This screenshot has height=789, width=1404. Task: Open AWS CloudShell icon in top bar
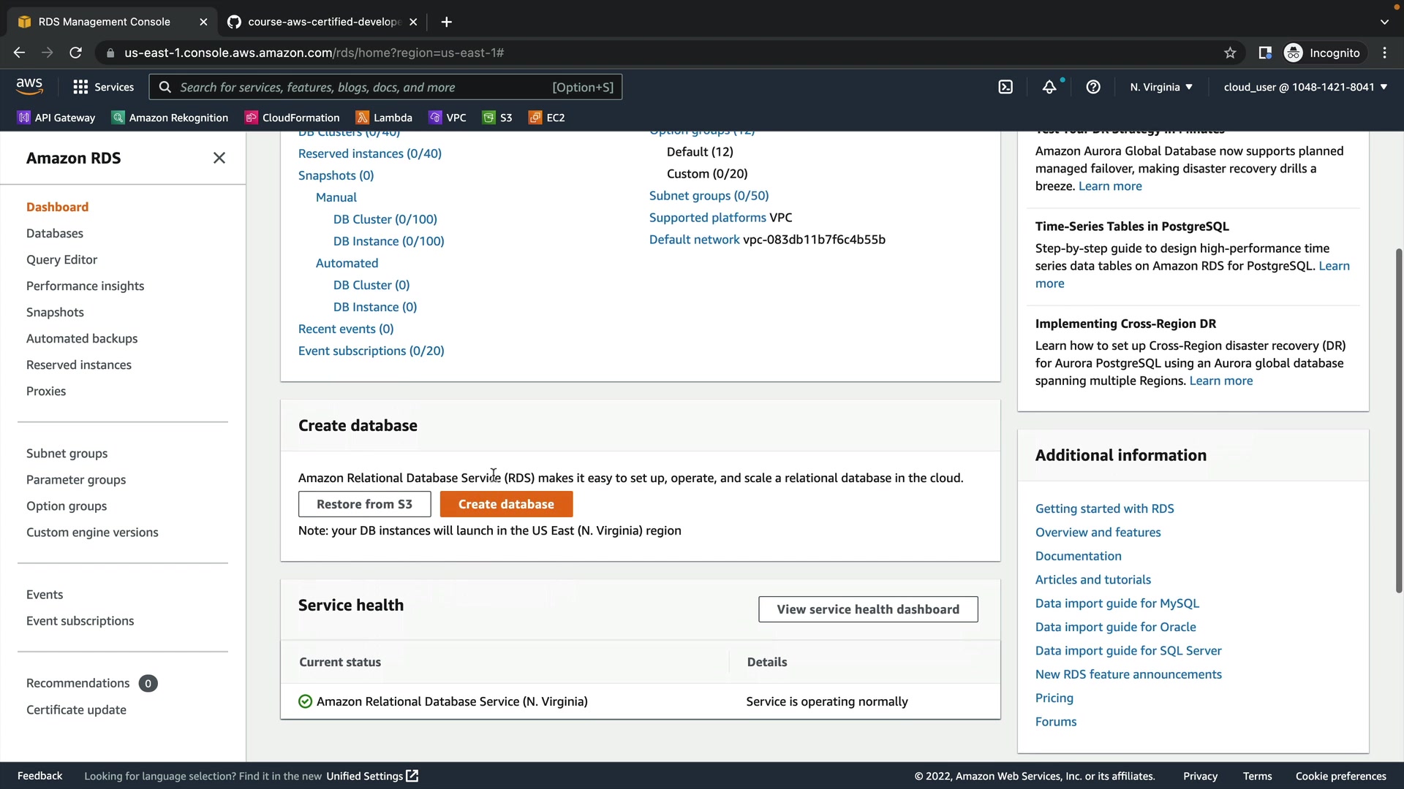(1005, 87)
